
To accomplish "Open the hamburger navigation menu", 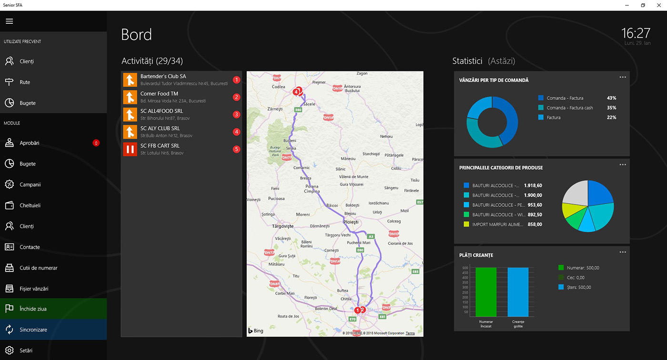I will 9,21.
